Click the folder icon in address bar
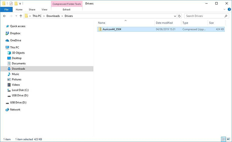Screen dimensions: 232x142 pos(26,16)
